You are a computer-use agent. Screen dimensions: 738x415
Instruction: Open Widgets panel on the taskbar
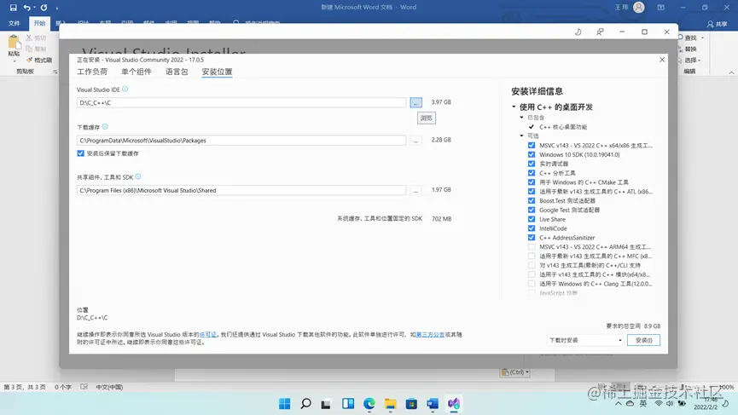pos(348,404)
